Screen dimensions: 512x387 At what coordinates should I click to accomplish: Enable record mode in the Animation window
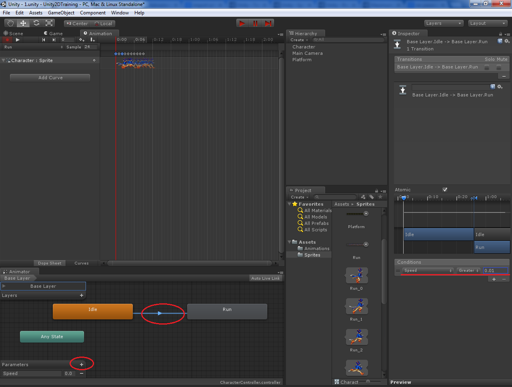[x=7, y=40]
